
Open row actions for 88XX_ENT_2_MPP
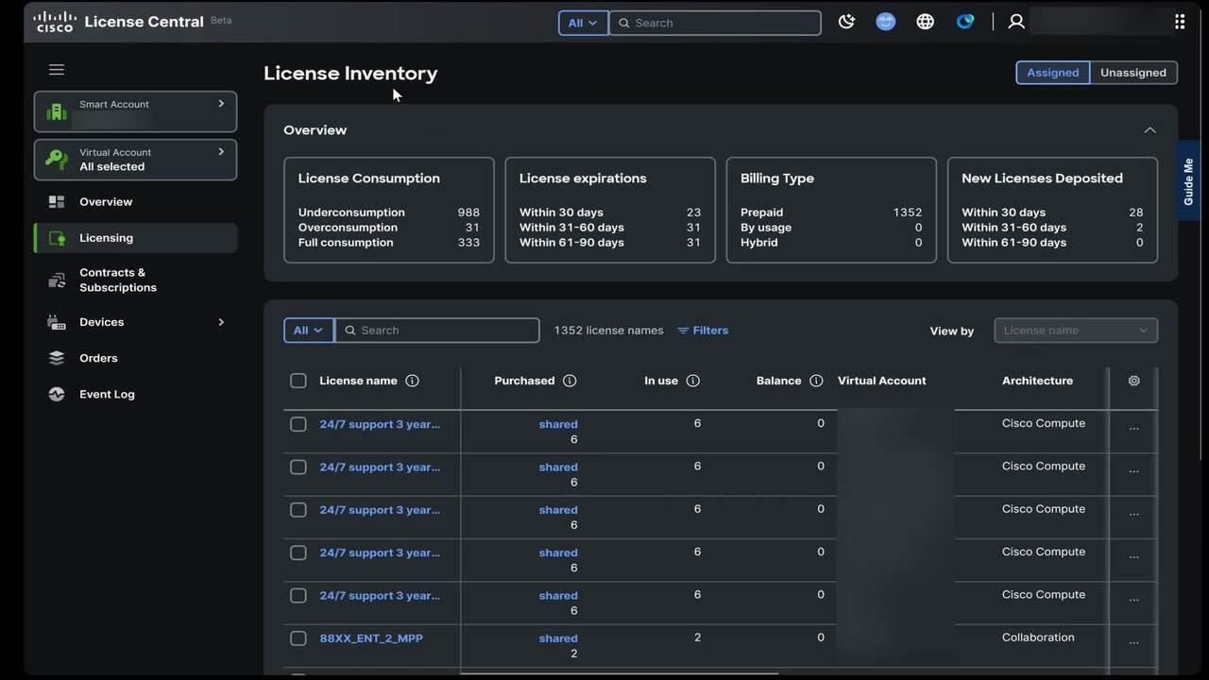pos(1134,642)
